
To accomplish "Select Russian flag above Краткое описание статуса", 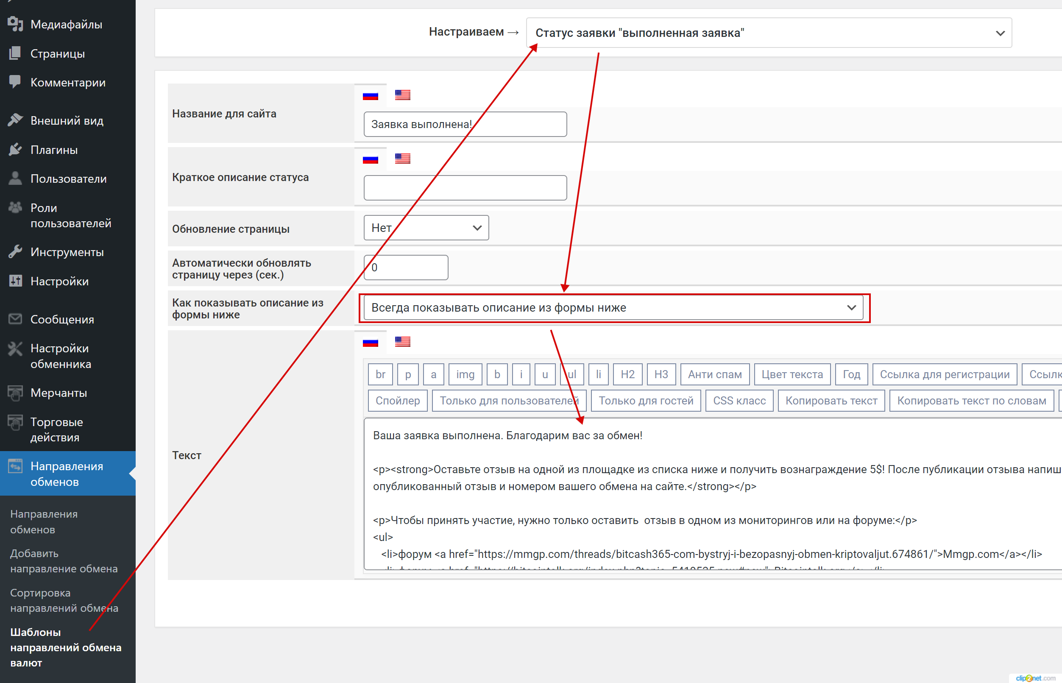I will [x=370, y=158].
